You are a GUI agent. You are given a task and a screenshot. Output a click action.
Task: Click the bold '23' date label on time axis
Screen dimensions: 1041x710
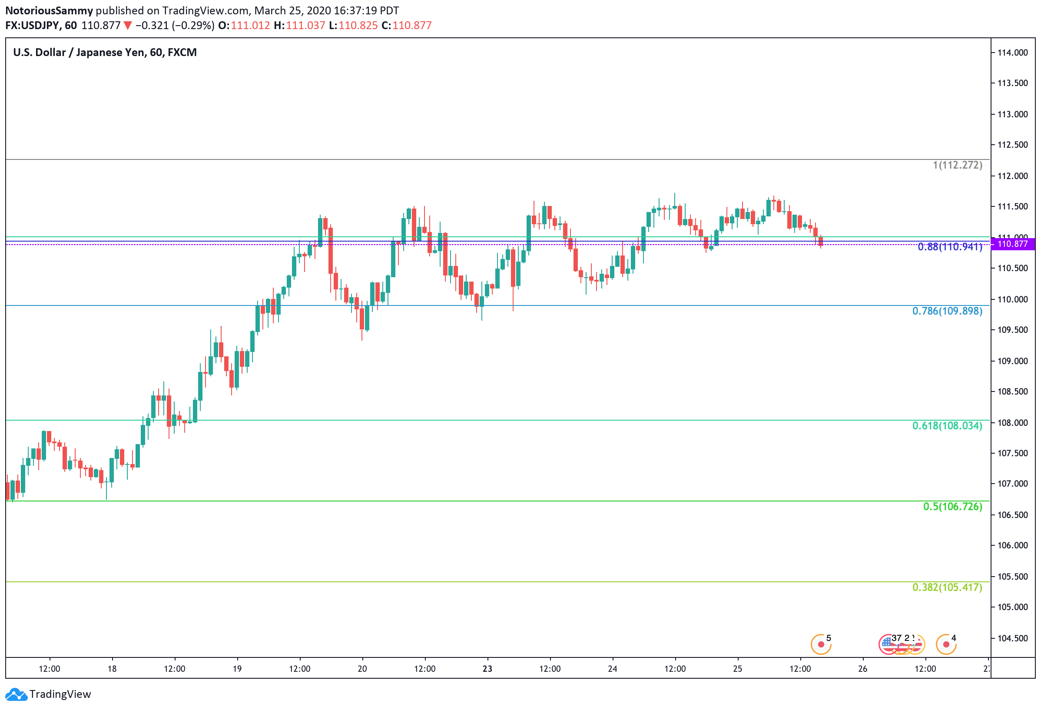[x=487, y=669]
